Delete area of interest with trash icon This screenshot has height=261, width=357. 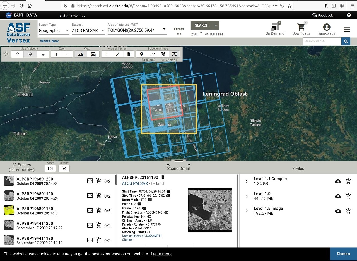129,54
